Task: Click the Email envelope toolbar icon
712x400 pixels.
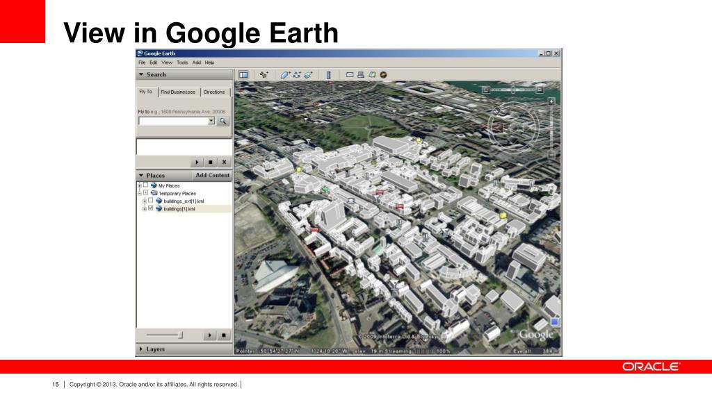Action: 350,75
